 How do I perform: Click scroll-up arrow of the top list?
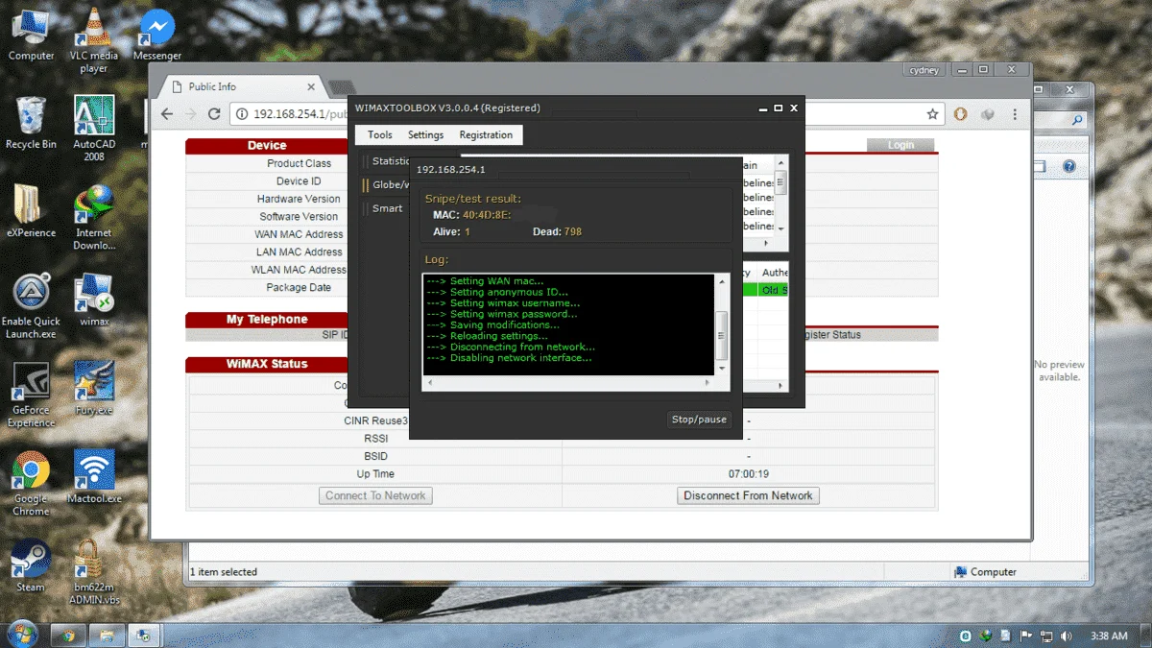[781, 164]
